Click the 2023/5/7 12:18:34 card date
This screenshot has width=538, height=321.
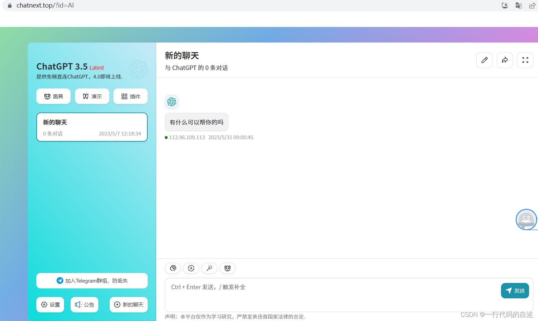[x=120, y=134]
